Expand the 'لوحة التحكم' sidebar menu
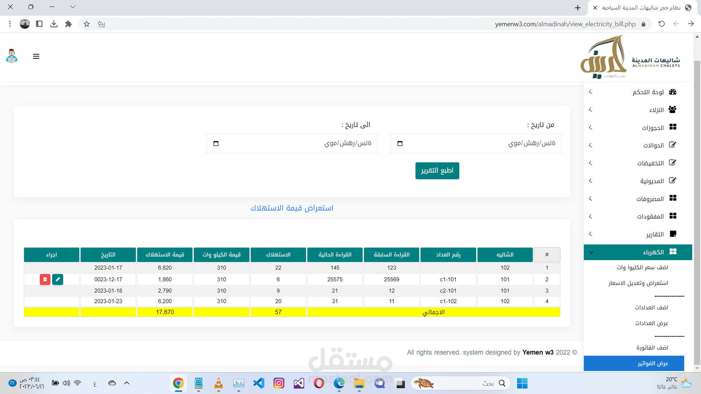This screenshot has width=701, height=394. (x=648, y=92)
